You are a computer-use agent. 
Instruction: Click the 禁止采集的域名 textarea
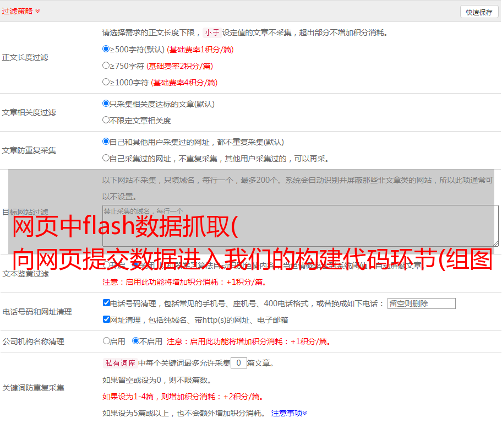[x=301, y=226]
